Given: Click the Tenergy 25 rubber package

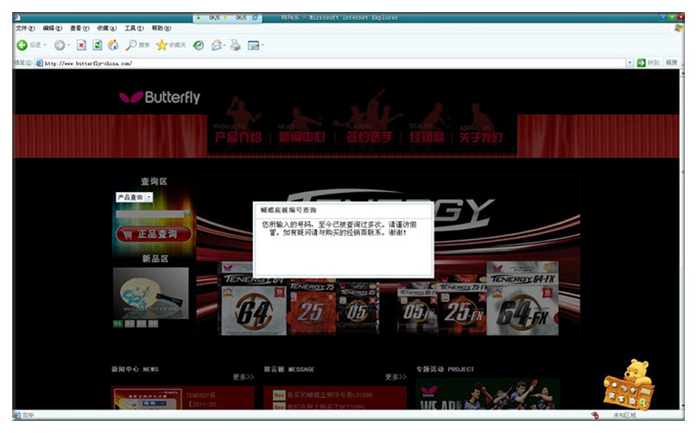Looking at the screenshot, I should pyautogui.click(x=313, y=308).
